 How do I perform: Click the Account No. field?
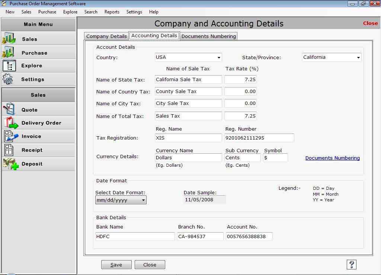click(x=249, y=236)
